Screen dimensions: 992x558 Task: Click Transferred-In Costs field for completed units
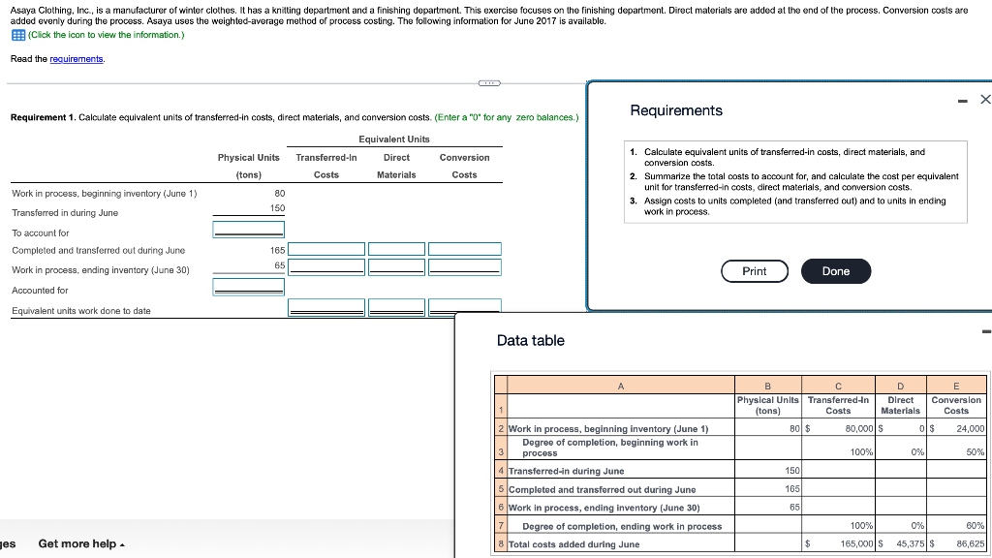point(325,249)
